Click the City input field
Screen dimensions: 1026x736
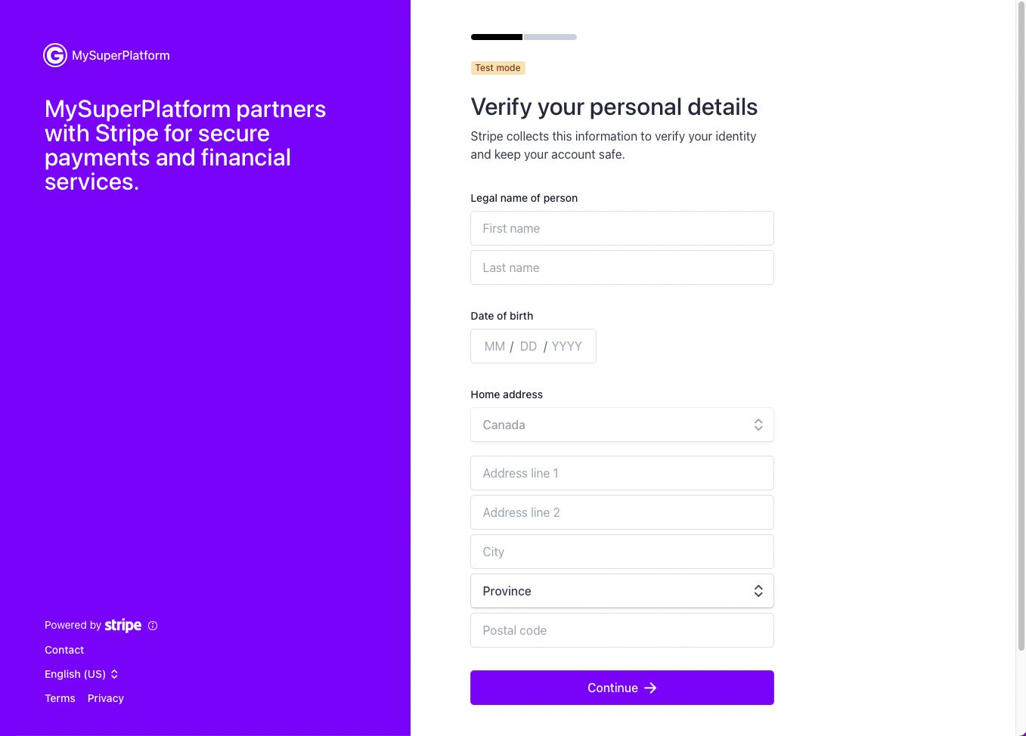coord(621,552)
